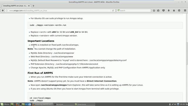Click the clock showing 18:05
Screen dimensions: 188x106
[x=182, y=104]
